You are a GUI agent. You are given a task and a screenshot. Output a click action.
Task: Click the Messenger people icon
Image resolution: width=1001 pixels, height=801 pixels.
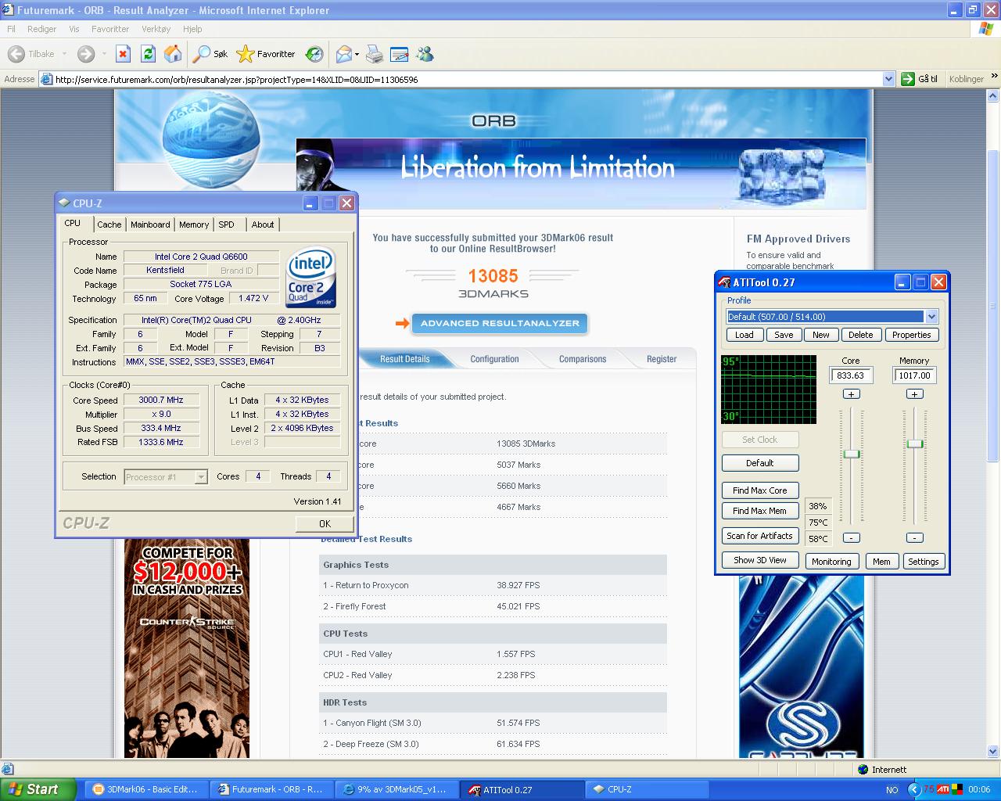[x=425, y=54]
